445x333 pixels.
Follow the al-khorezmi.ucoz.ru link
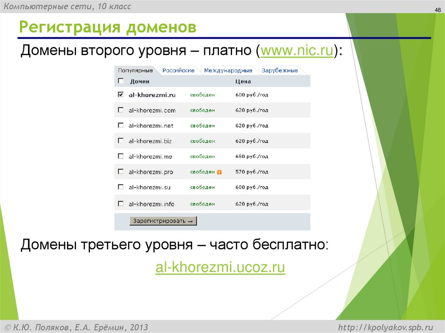(221, 268)
